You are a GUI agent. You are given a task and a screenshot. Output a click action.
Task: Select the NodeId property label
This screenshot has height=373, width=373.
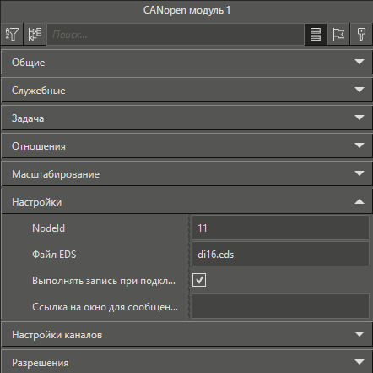point(48,228)
